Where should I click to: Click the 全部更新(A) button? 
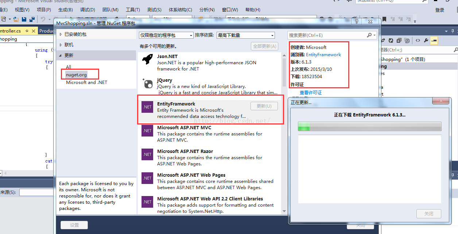click(264, 46)
